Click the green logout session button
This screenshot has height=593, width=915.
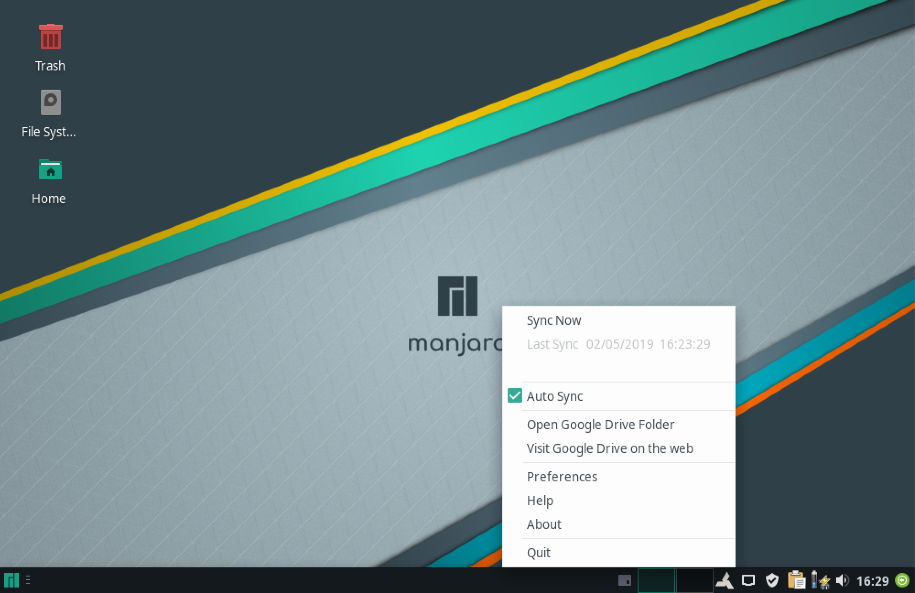[903, 580]
